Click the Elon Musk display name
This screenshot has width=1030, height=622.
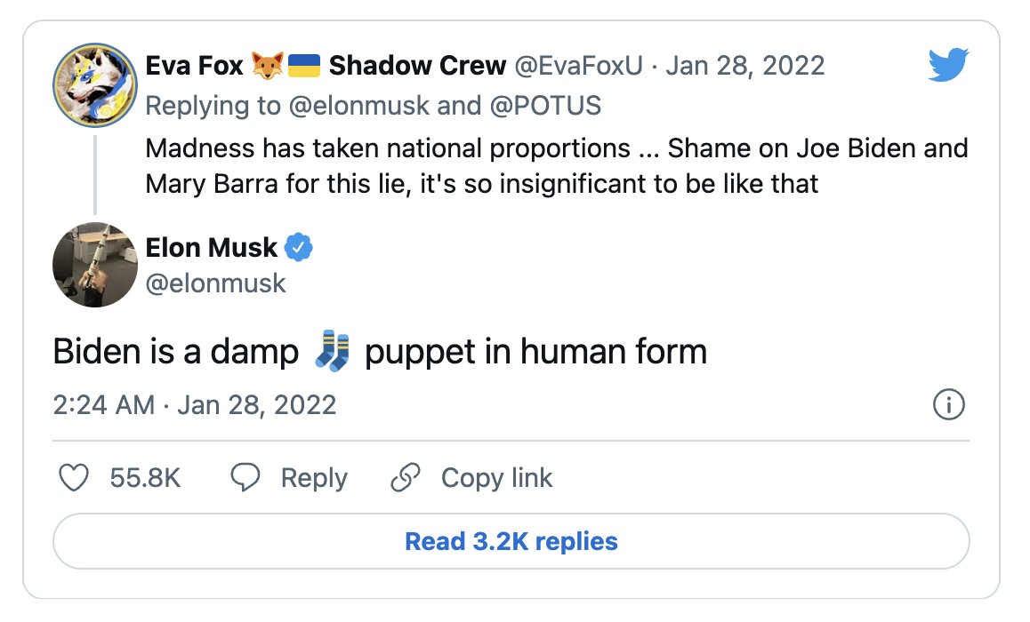212,247
